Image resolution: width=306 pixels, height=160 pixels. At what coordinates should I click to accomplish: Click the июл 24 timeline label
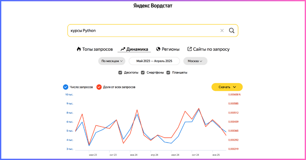[175, 155]
